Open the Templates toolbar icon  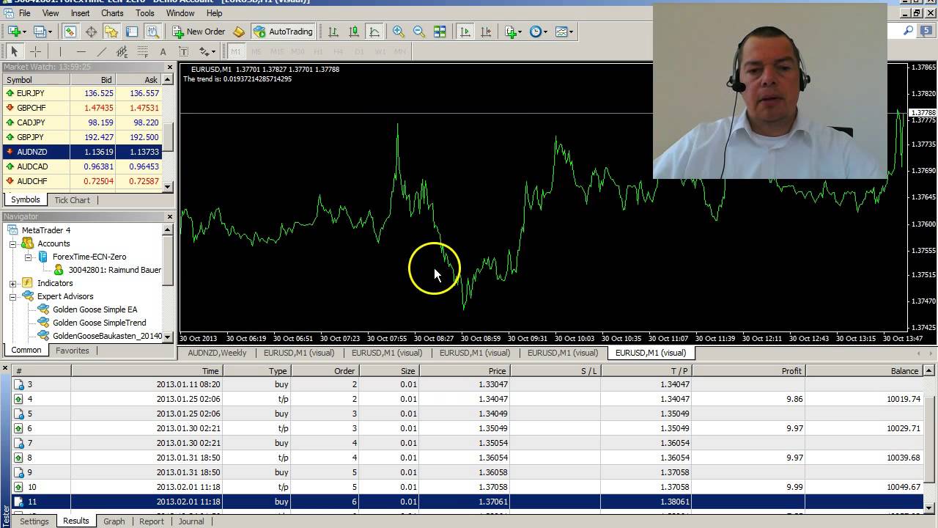561,32
